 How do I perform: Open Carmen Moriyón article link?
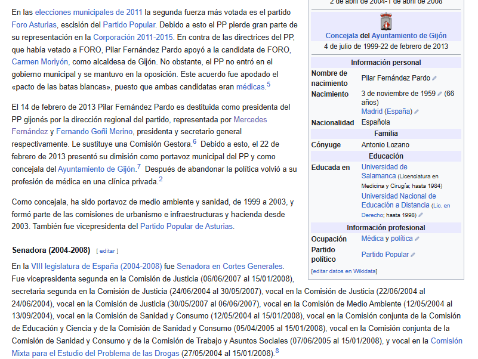point(40,62)
